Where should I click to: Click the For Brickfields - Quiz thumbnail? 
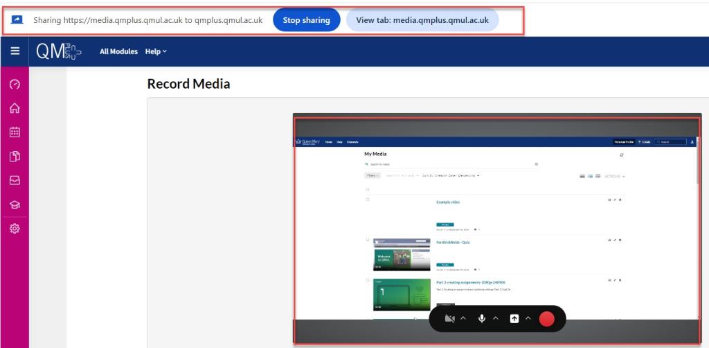click(x=402, y=254)
